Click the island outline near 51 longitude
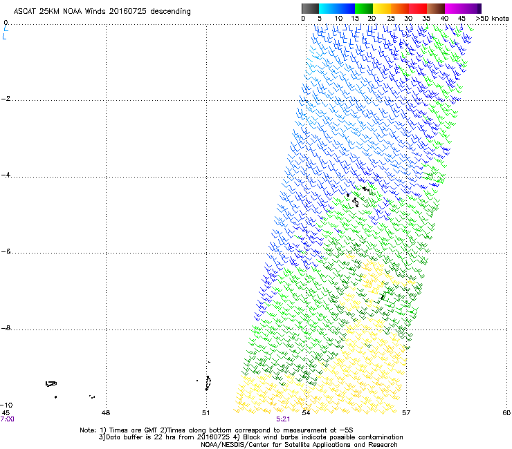The image size is (512, 449). pos(208,383)
